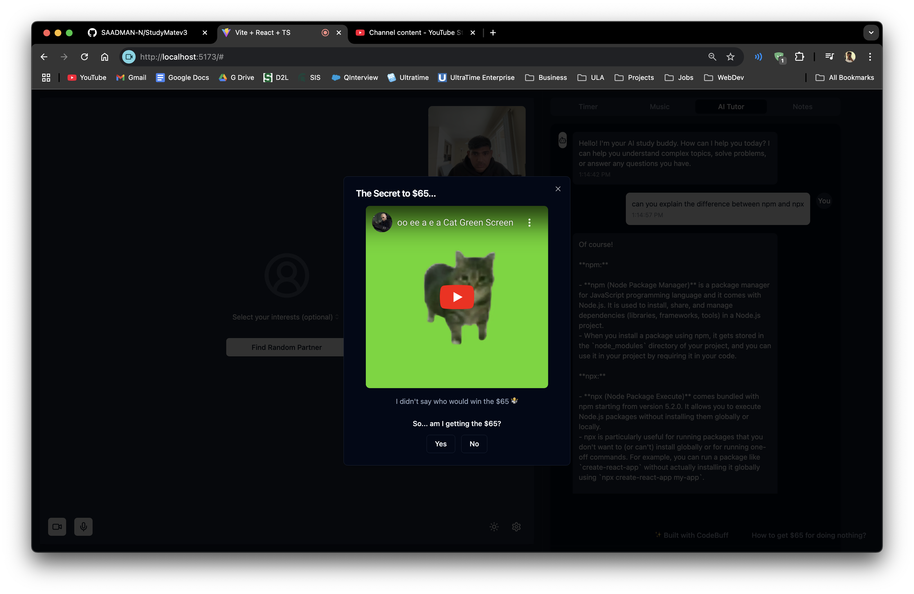Open the media control icon in the toolbar
This screenshot has height=594, width=914.
pos(829,57)
